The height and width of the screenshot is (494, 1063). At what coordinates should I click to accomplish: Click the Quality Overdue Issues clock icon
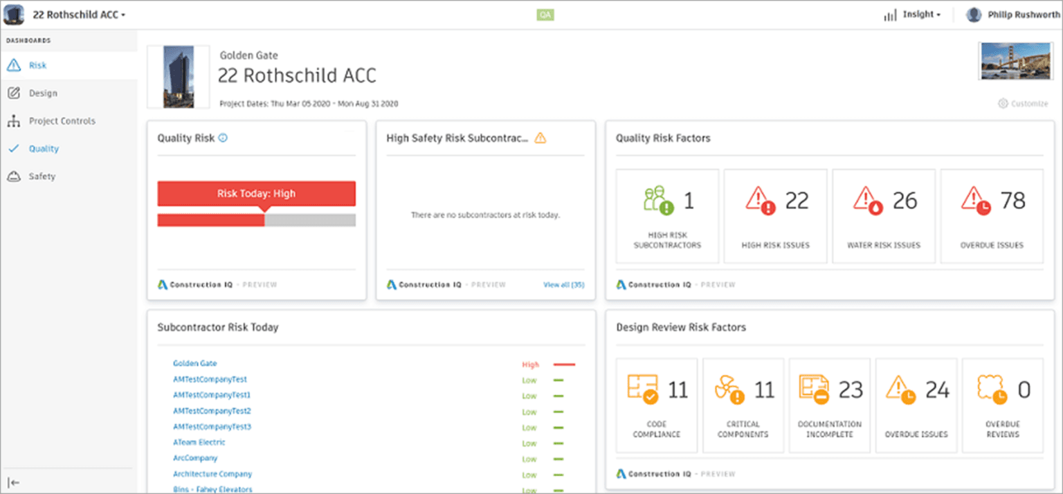tap(976, 201)
